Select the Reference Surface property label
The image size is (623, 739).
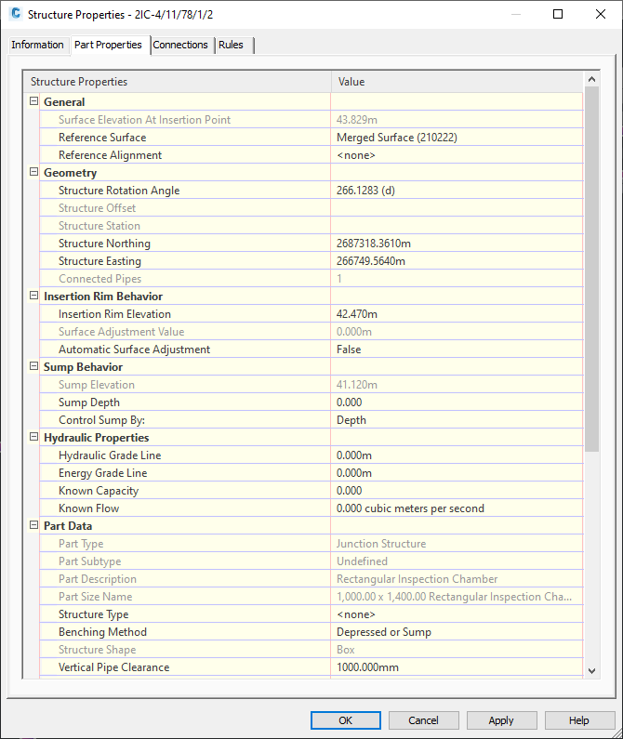pos(102,138)
